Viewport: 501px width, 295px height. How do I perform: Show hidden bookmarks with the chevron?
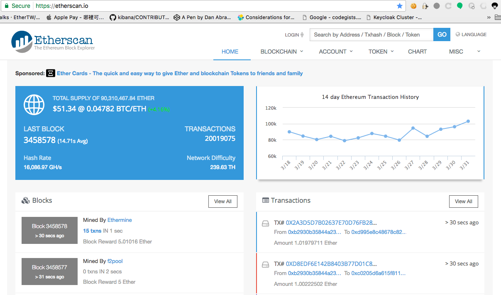tap(489, 17)
